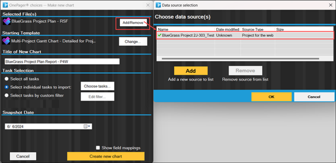The image size is (336, 163).
Task: Click Create new chart
Action: pyautogui.click(x=106, y=156)
